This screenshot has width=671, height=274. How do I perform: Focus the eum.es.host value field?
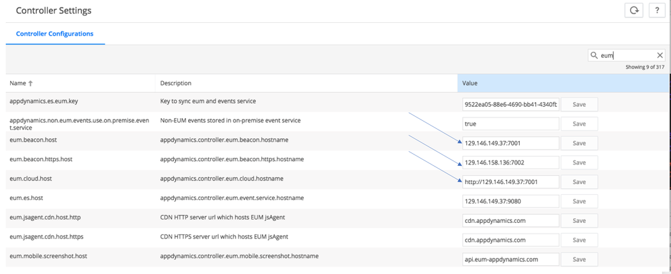tap(510, 201)
